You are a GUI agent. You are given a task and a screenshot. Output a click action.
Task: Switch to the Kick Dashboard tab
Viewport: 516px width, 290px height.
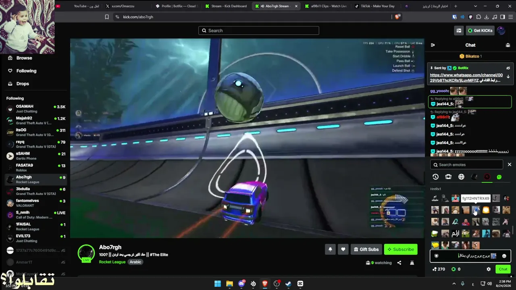click(226, 6)
